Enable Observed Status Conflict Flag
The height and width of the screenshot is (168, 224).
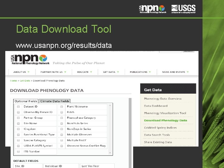[62, 146]
